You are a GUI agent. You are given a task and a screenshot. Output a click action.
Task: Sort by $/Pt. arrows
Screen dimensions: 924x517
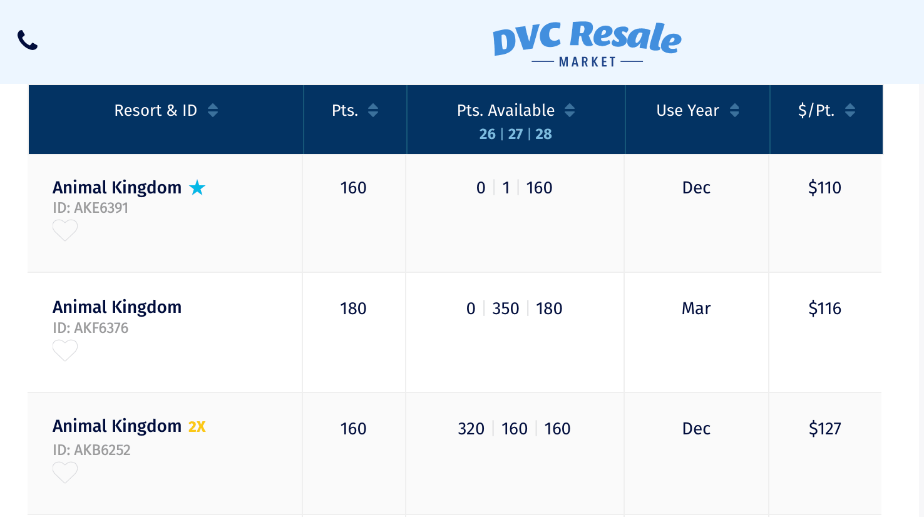click(850, 110)
